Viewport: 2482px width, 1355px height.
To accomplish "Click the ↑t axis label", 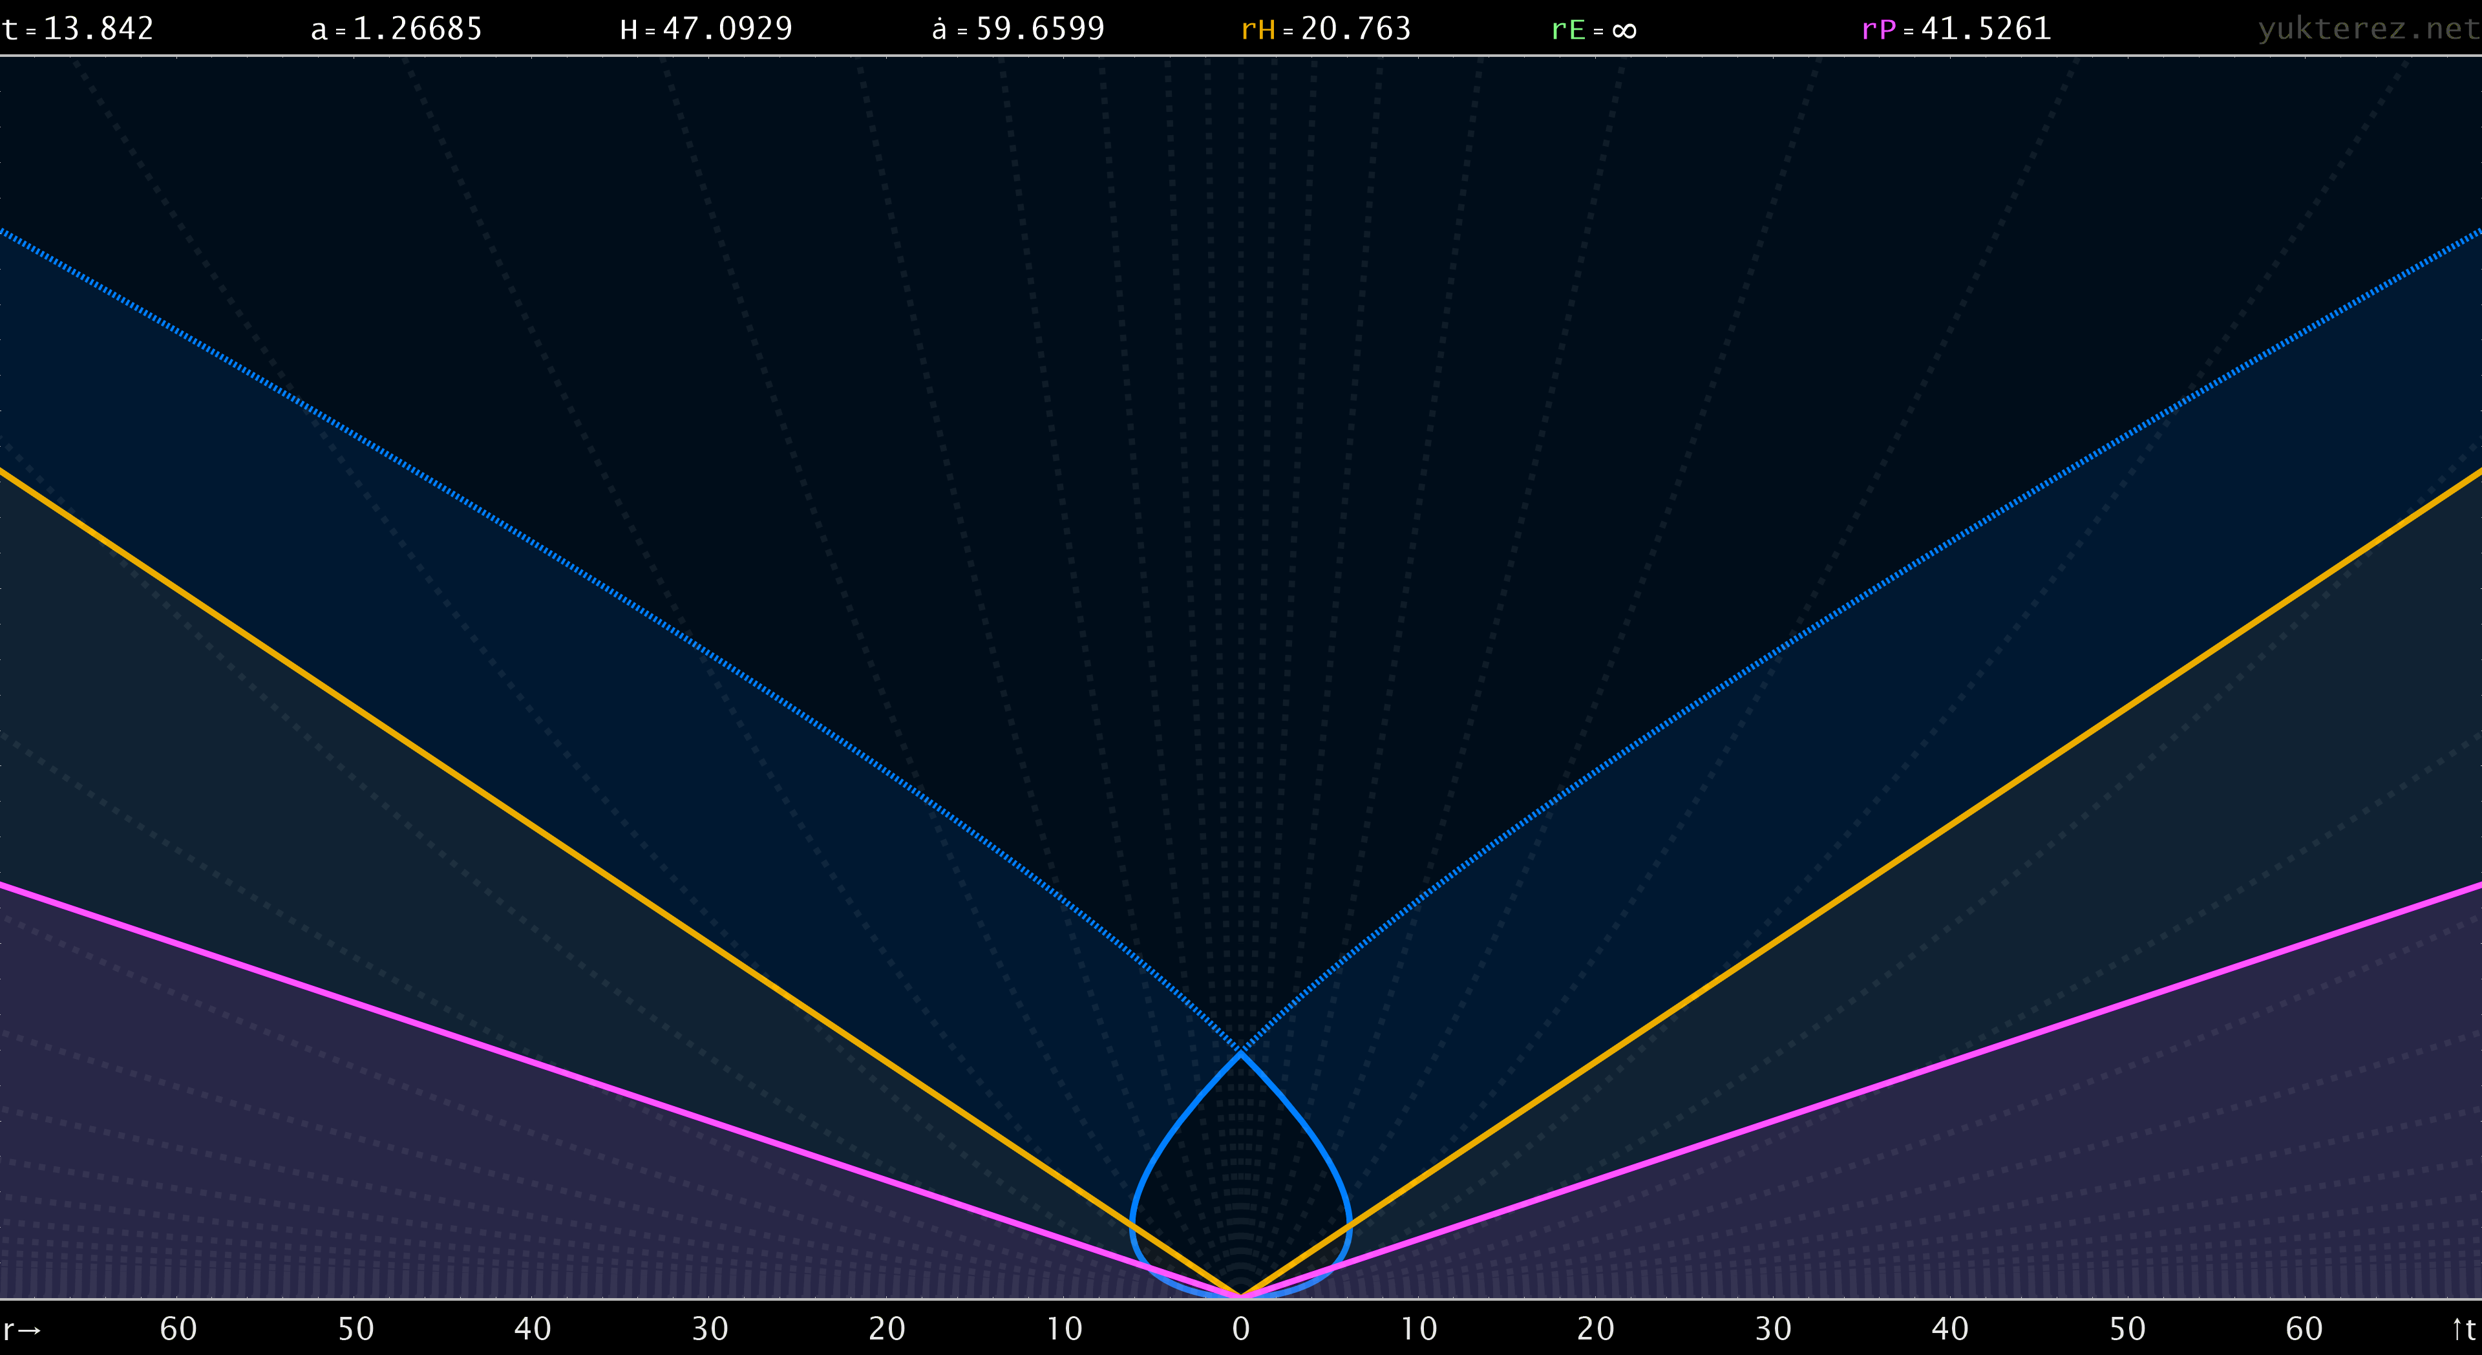I will coord(2464,1329).
